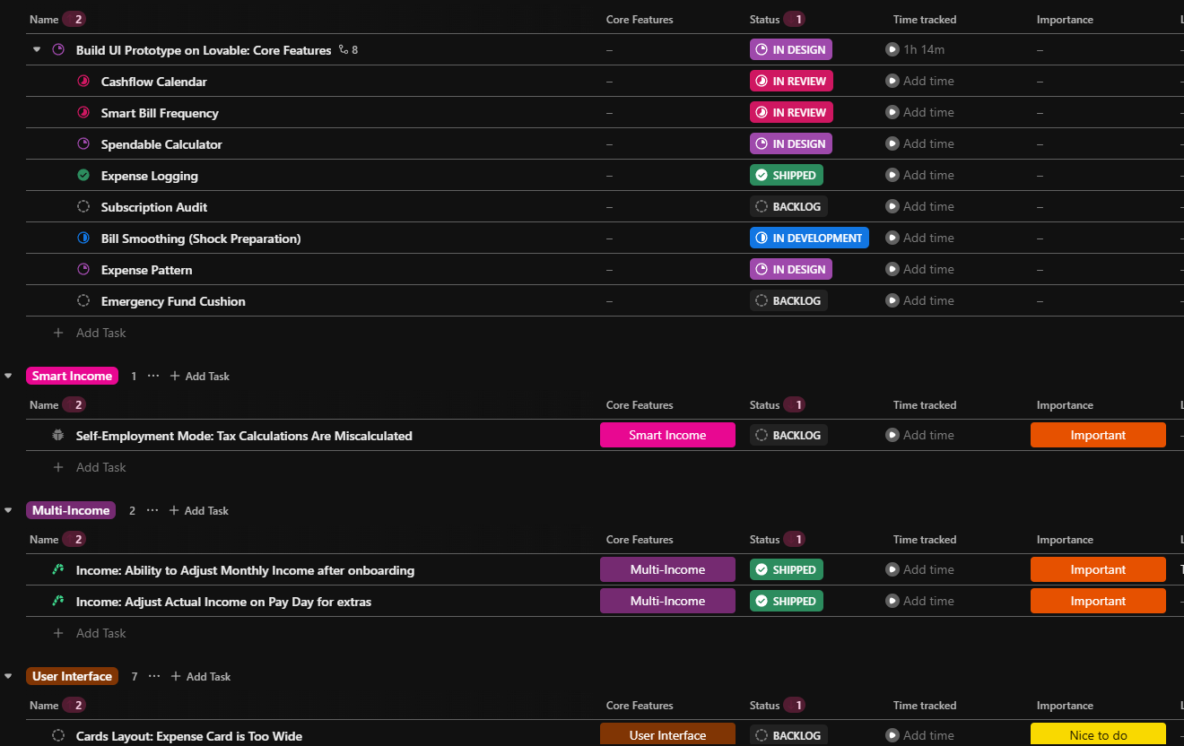Click the bug icon beside Self-Employment Mode task

click(x=58, y=436)
